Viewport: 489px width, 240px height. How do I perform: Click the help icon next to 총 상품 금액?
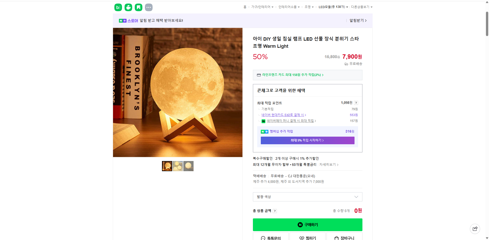point(275,211)
